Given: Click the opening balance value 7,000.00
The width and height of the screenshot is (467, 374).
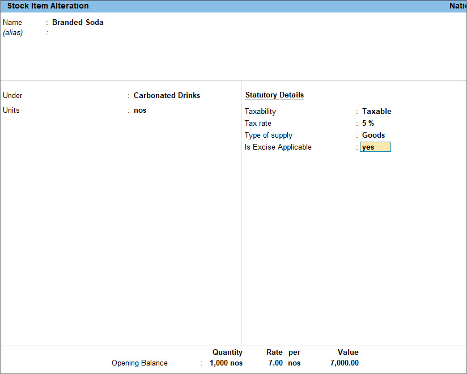Looking at the screenshot, I should pos(344,363).
